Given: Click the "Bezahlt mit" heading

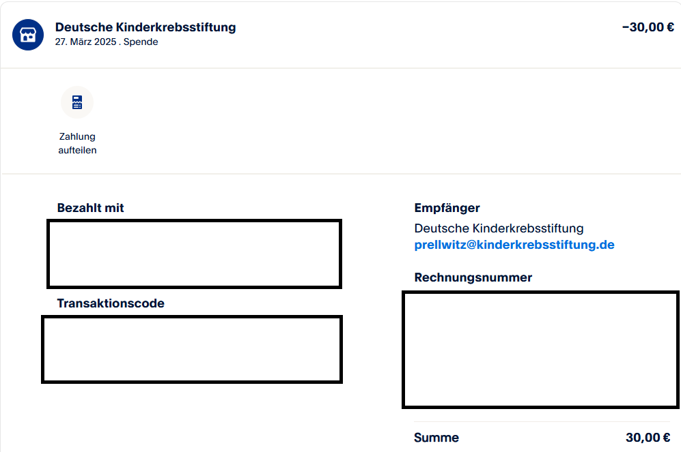Looking at the screenshot, I should (91, 208).
